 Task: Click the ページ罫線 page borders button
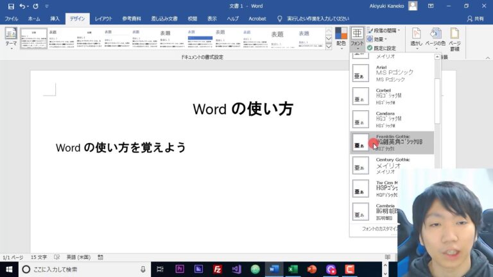pos(454,39)
